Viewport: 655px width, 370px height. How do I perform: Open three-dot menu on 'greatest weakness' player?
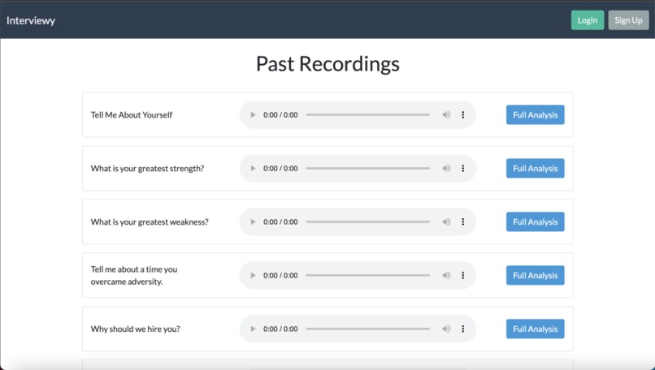point(463,222)
